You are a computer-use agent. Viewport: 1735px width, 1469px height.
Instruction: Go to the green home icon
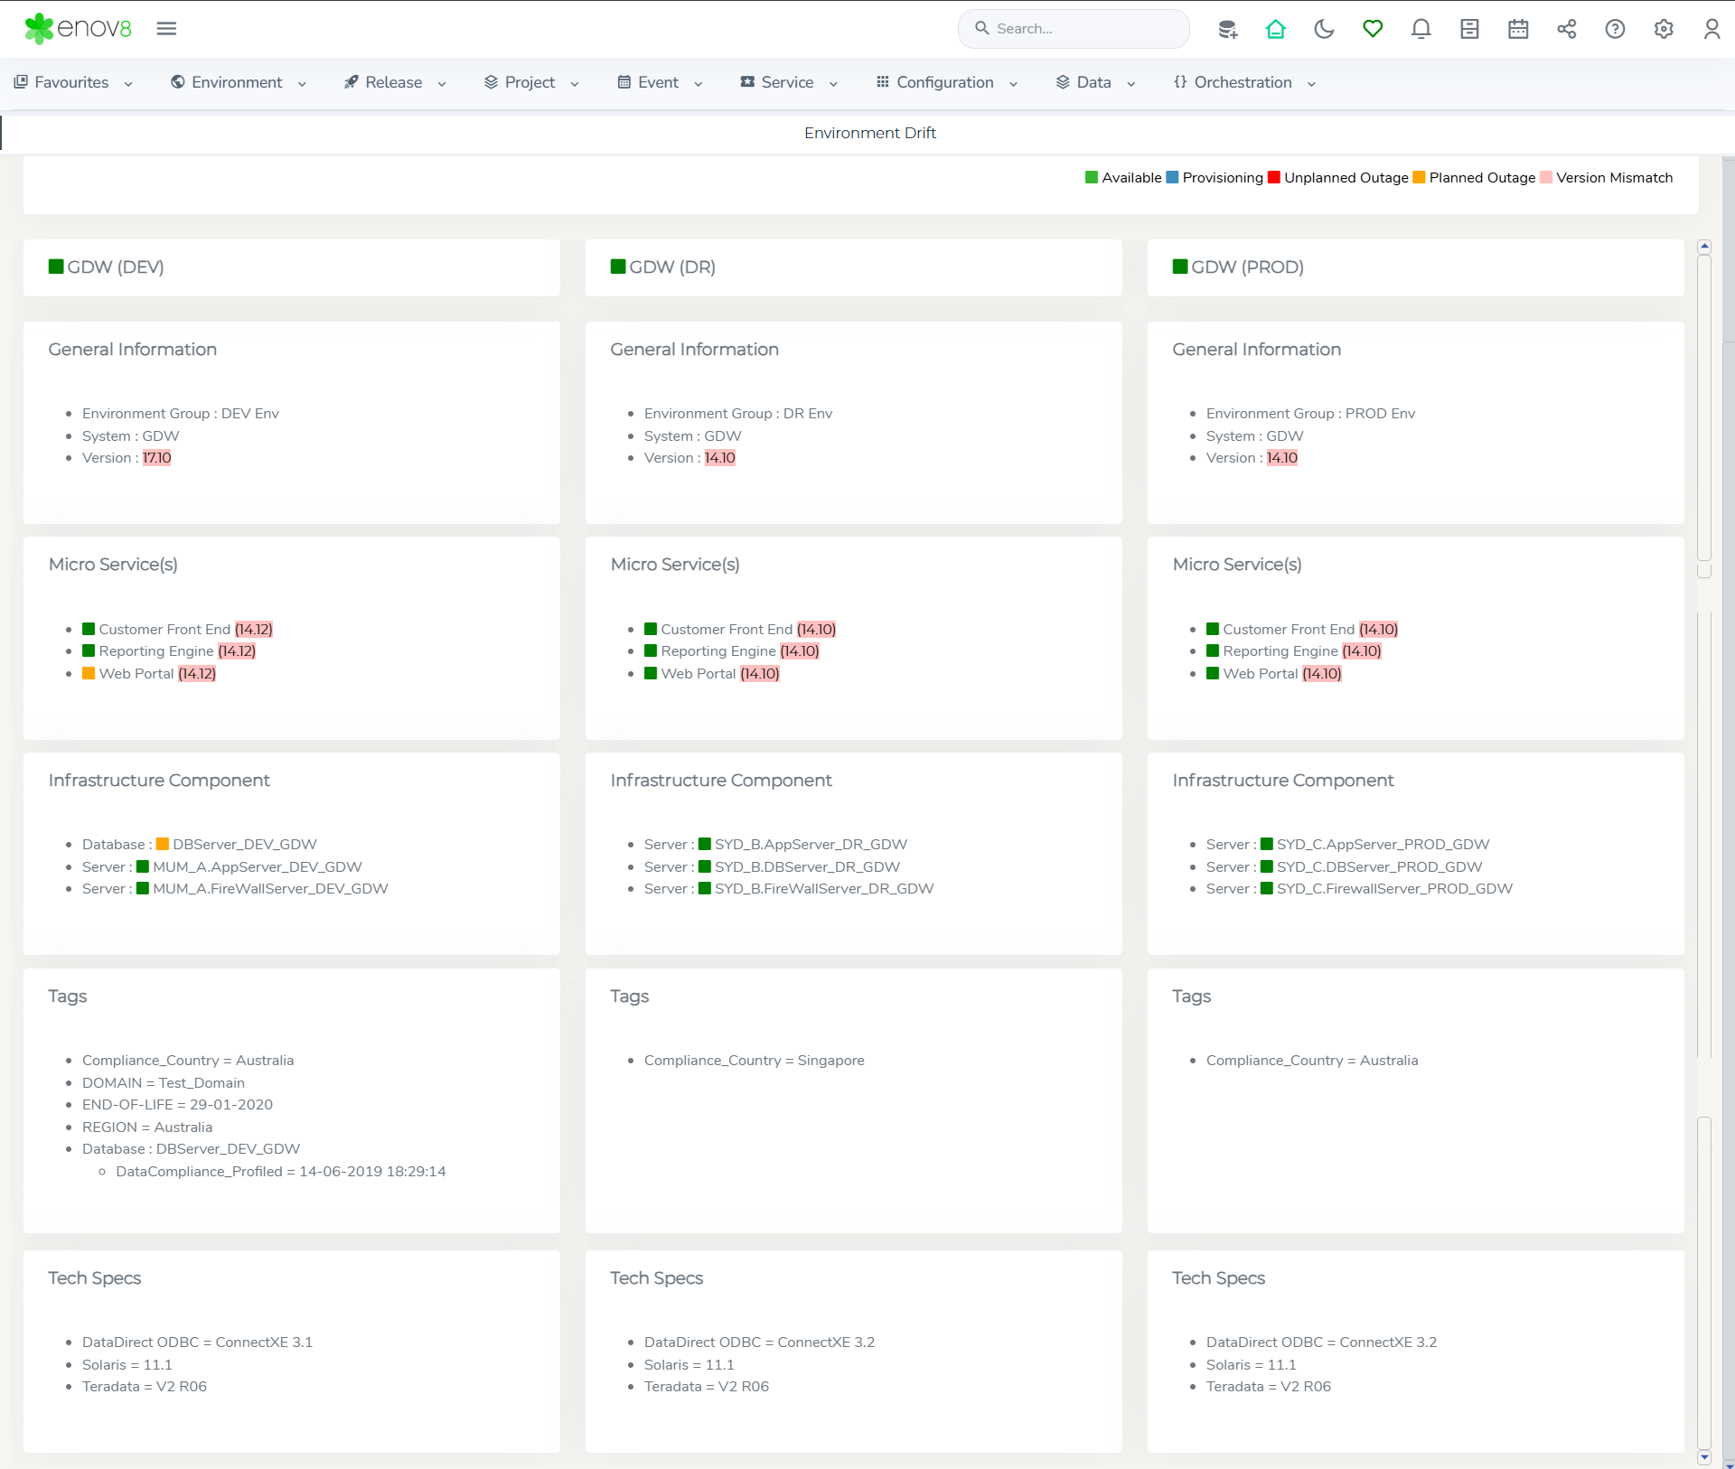pos(1275,29)
